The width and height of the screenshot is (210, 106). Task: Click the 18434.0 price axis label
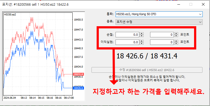click(78, 67)
